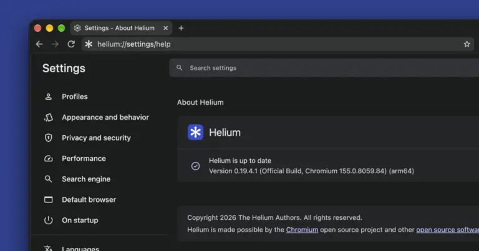Image resolution: width=479 pixels, height=251 pixels.
Task: Click the power icon beside On startup
Action: [x=48, y=220]
